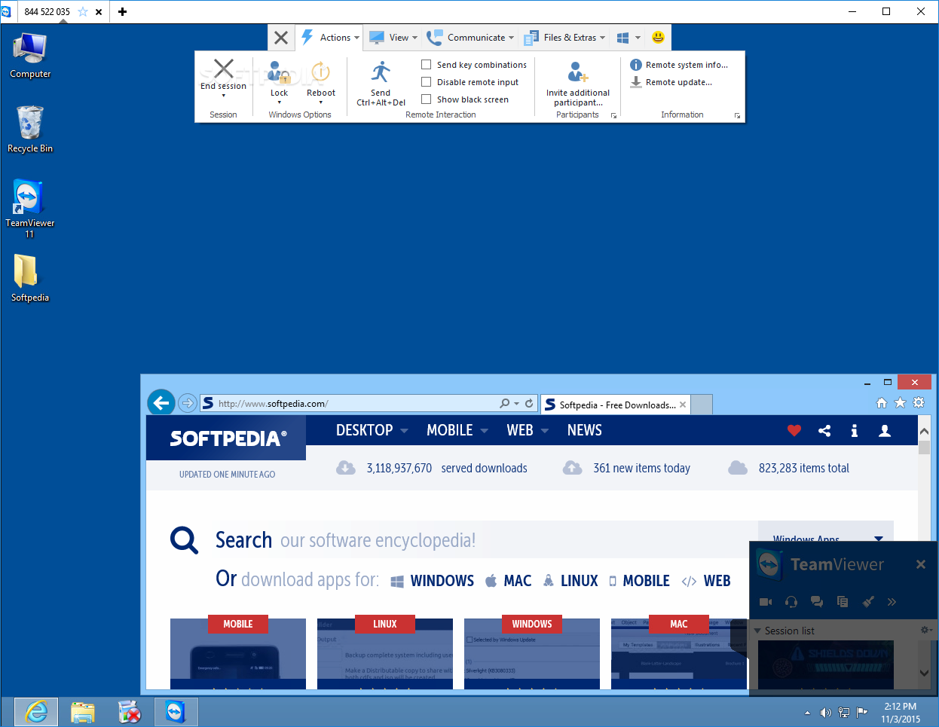
Task: Open chat bubbles icon in TeamViewer panel
Action: pos(817,601)
